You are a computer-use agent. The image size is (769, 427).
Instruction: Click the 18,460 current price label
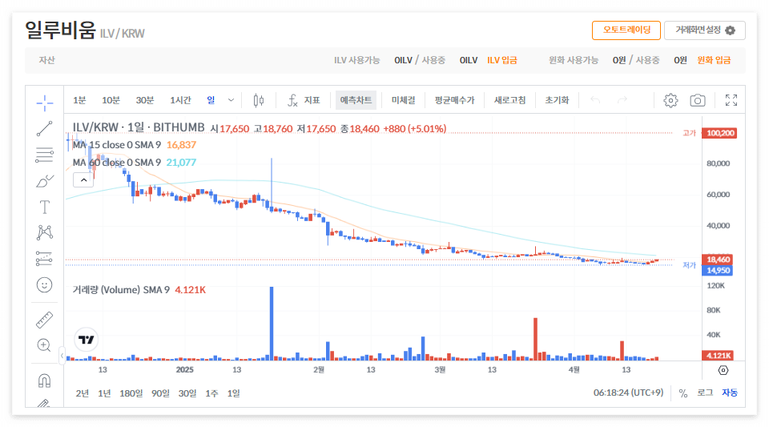click(718, 260)
